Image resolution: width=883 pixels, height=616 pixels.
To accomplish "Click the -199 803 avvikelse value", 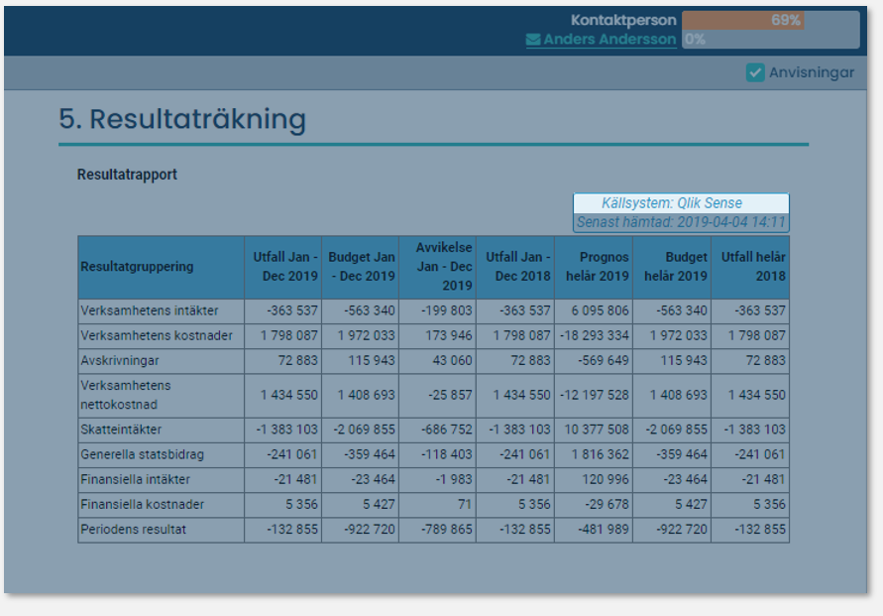I will pos(447,310).
